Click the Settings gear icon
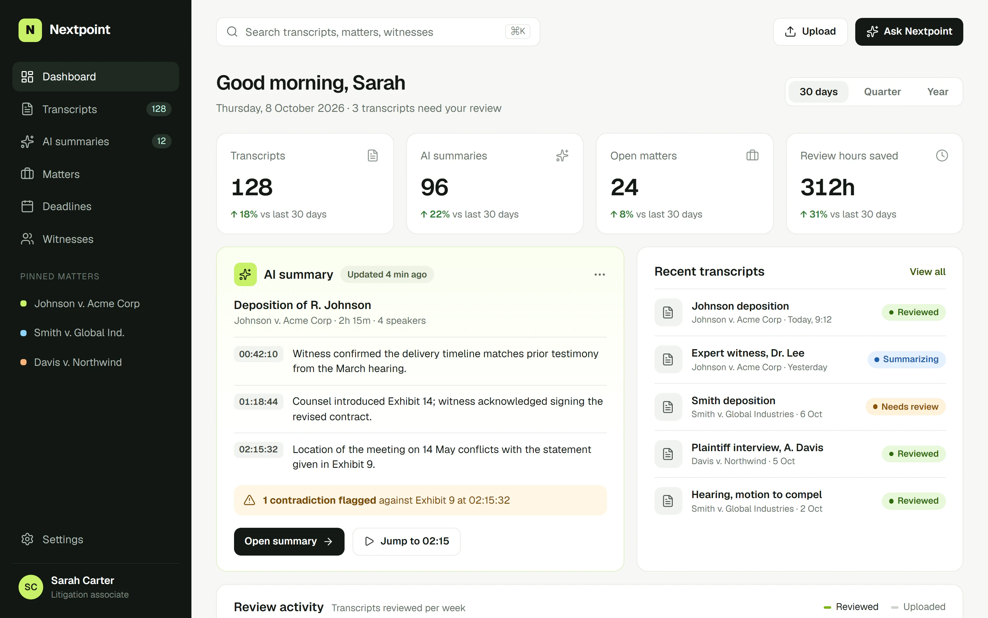Viewport: 988px width, 618px height. coord(27,539)
